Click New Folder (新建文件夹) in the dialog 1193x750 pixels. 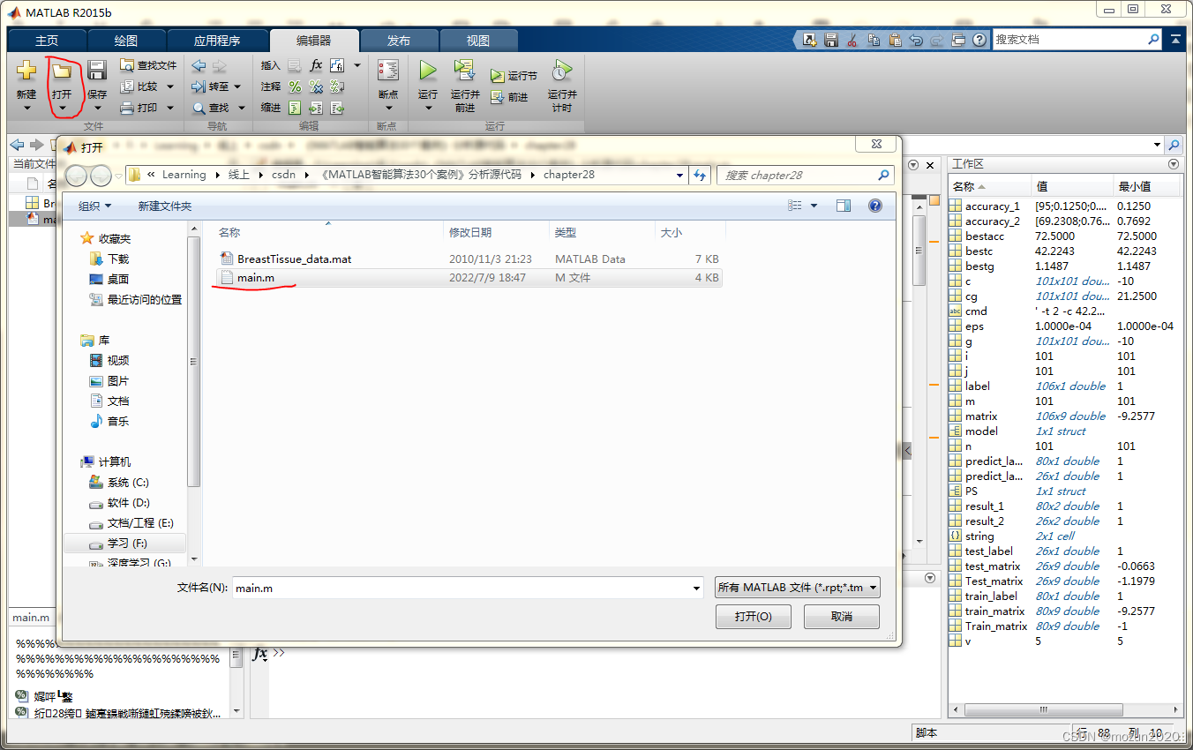tap(164, 206)
